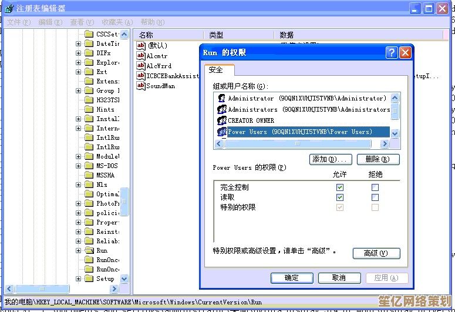455x312 pixels.
Task: Open the File menu (文件)
Action: (19, 22)
